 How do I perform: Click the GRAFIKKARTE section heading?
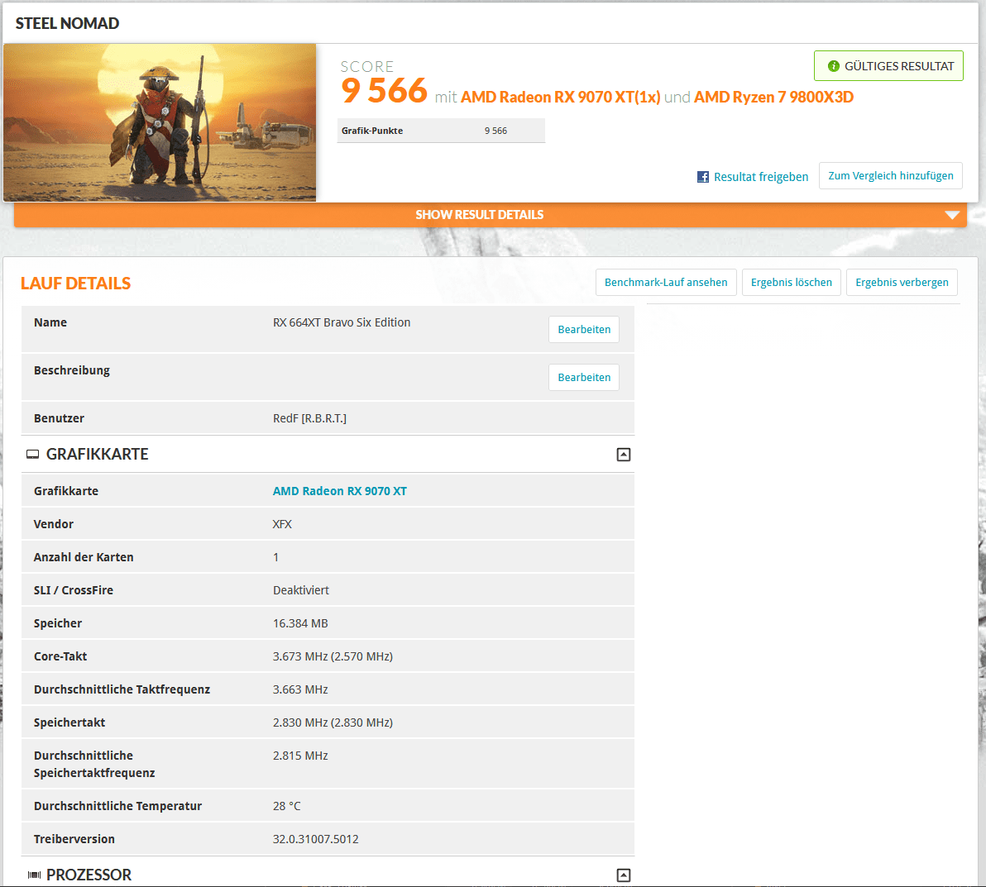(97, 455)
